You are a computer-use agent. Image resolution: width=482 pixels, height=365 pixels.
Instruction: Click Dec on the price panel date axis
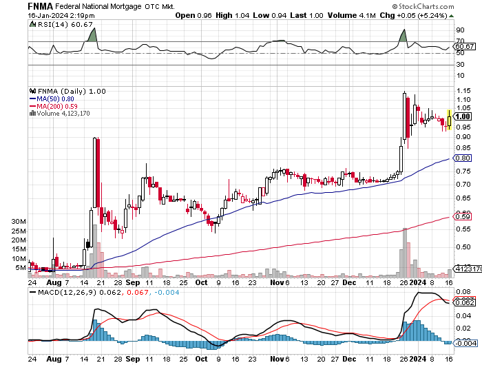(x=350, y=282)
